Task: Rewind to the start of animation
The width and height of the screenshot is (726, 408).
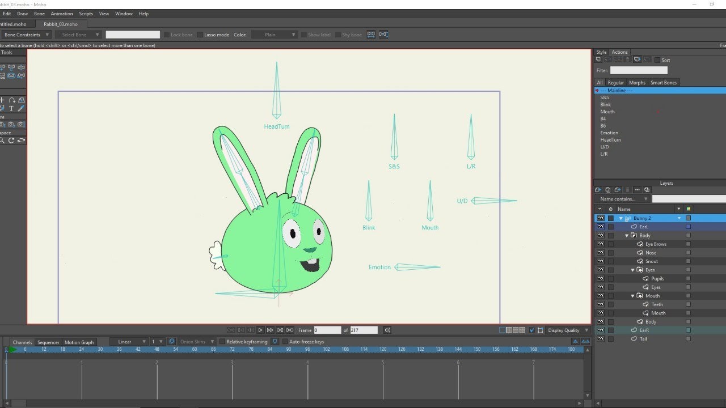Action: point(231,330)
